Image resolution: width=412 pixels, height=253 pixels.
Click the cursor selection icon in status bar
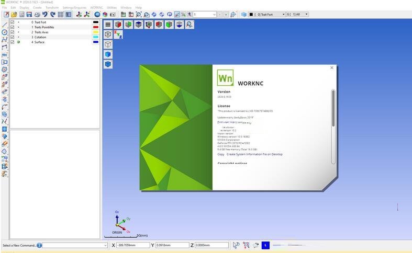(x=236, y=245)
